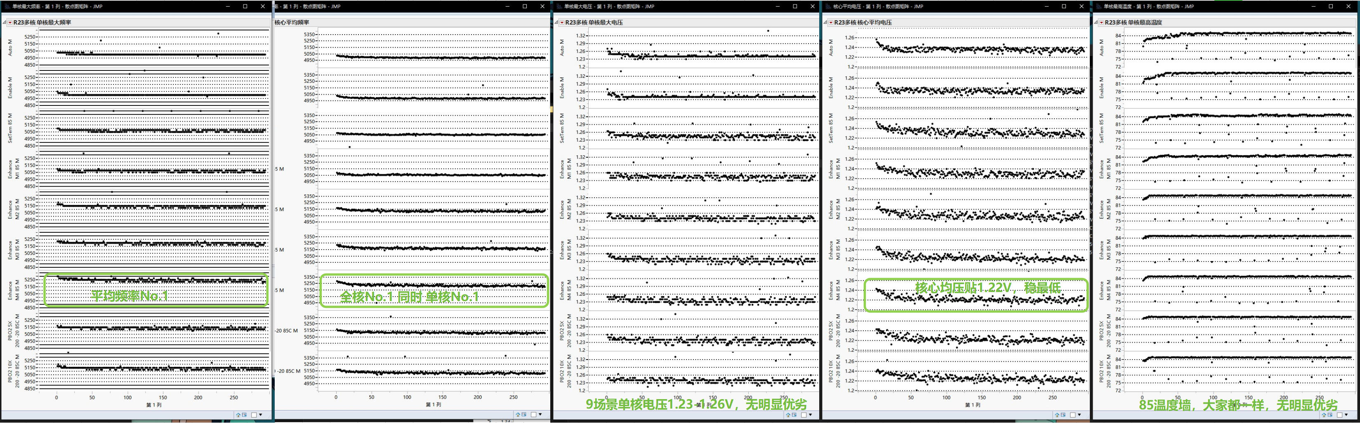The width and height of the screenshot is (1360, 423).
Task: Click the home icon in 核心平均电压 window status bar
Action: pos(1057,415)
